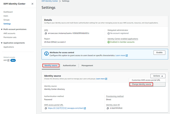Open Users in sidebar
170x114 pixels.
[x=6, y=16]
